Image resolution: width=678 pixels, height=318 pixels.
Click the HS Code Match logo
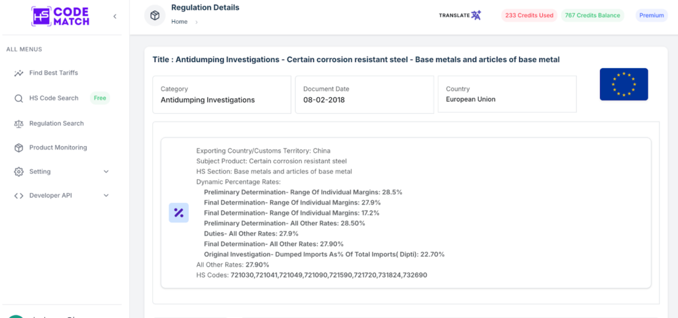coord(60,17)
